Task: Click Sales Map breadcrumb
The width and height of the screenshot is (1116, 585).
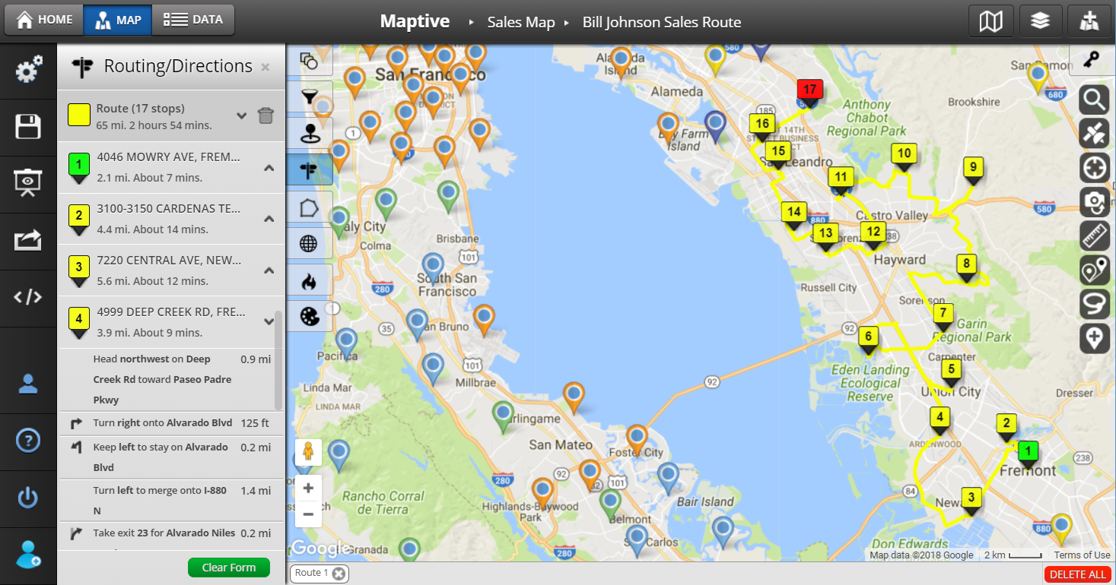Action: tap(521, 22)
